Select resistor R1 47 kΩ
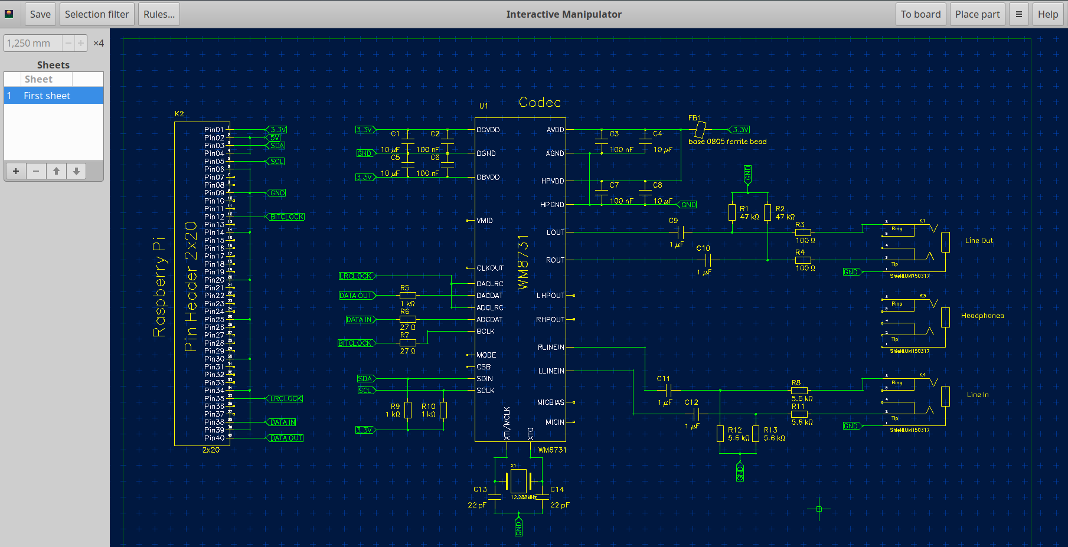The height and width of the screenshot is (547, 1068). pos(732,212)
